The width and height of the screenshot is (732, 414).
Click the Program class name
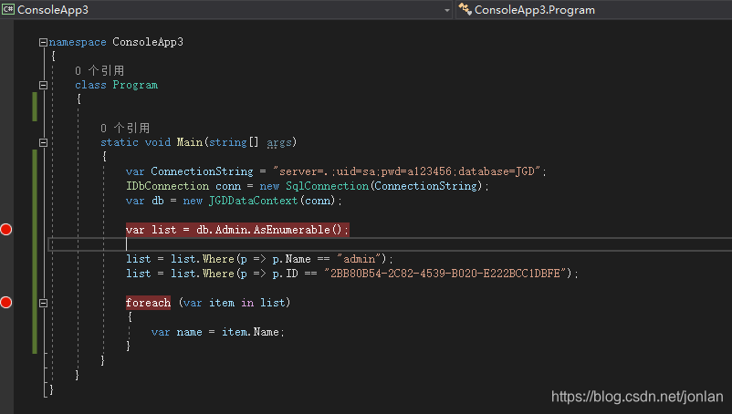tap(135, 85)
